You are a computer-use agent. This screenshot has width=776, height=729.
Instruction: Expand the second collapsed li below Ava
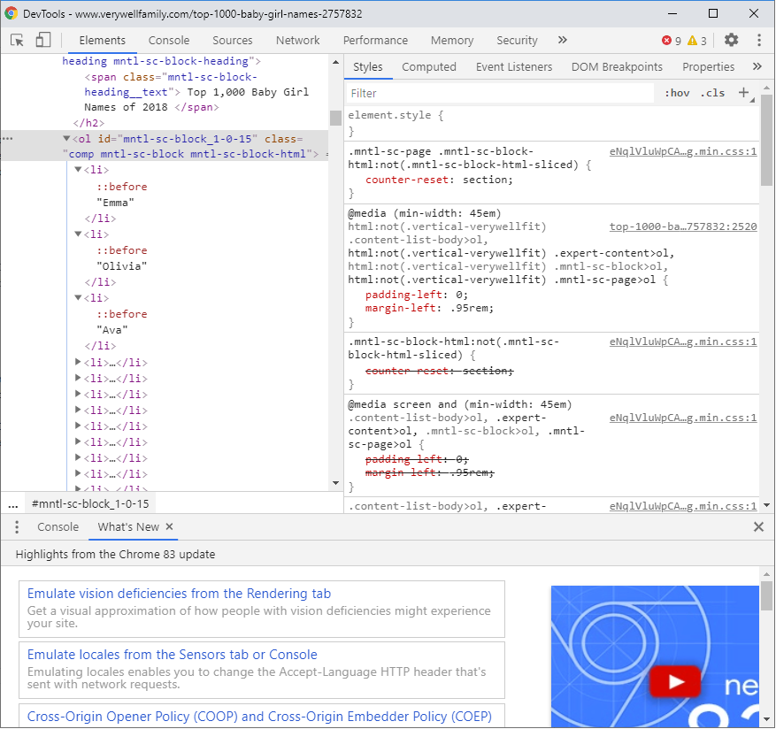(x=78, y=378)
